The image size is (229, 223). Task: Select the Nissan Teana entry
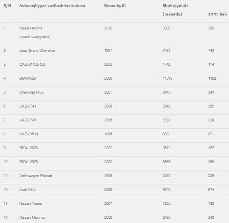[31, 204]
